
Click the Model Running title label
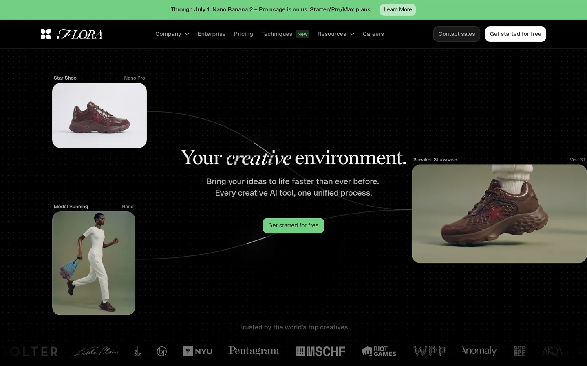[71, 207]
